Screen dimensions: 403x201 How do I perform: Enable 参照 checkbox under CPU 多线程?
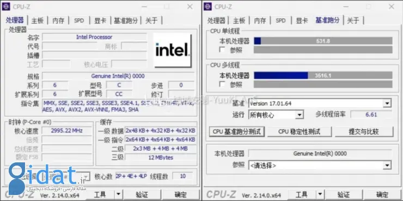(222, 84)
